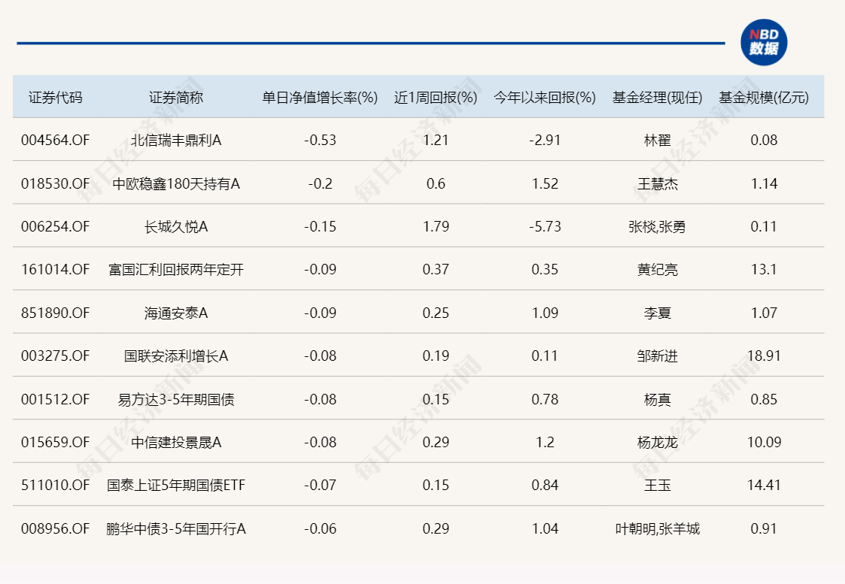This screenshot has width=845, height=584.
Task: Click year-to-date return -2.91
Action: pos(545,141)
